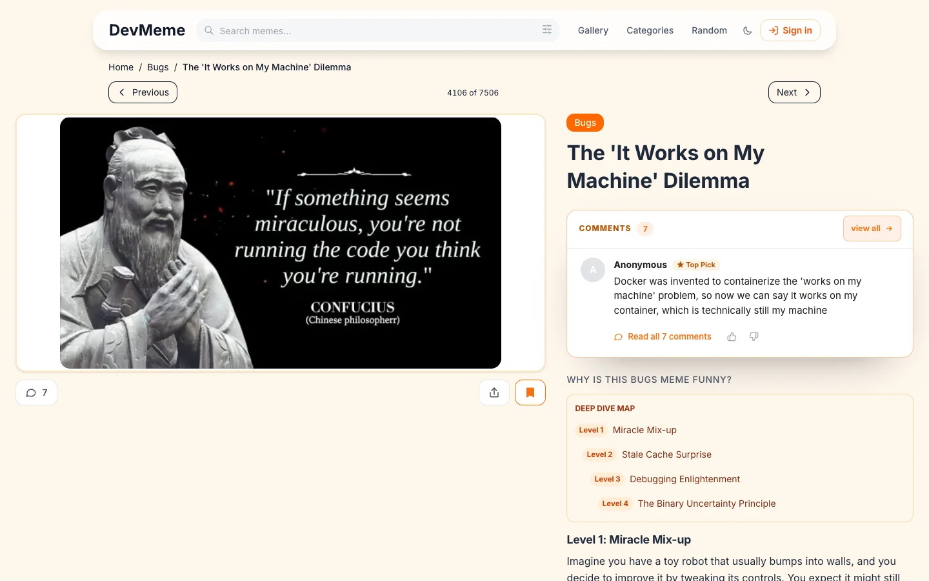Viewport: 929px width, 581px height.
Task: Open the Gallery page
Action: [593, 30]
